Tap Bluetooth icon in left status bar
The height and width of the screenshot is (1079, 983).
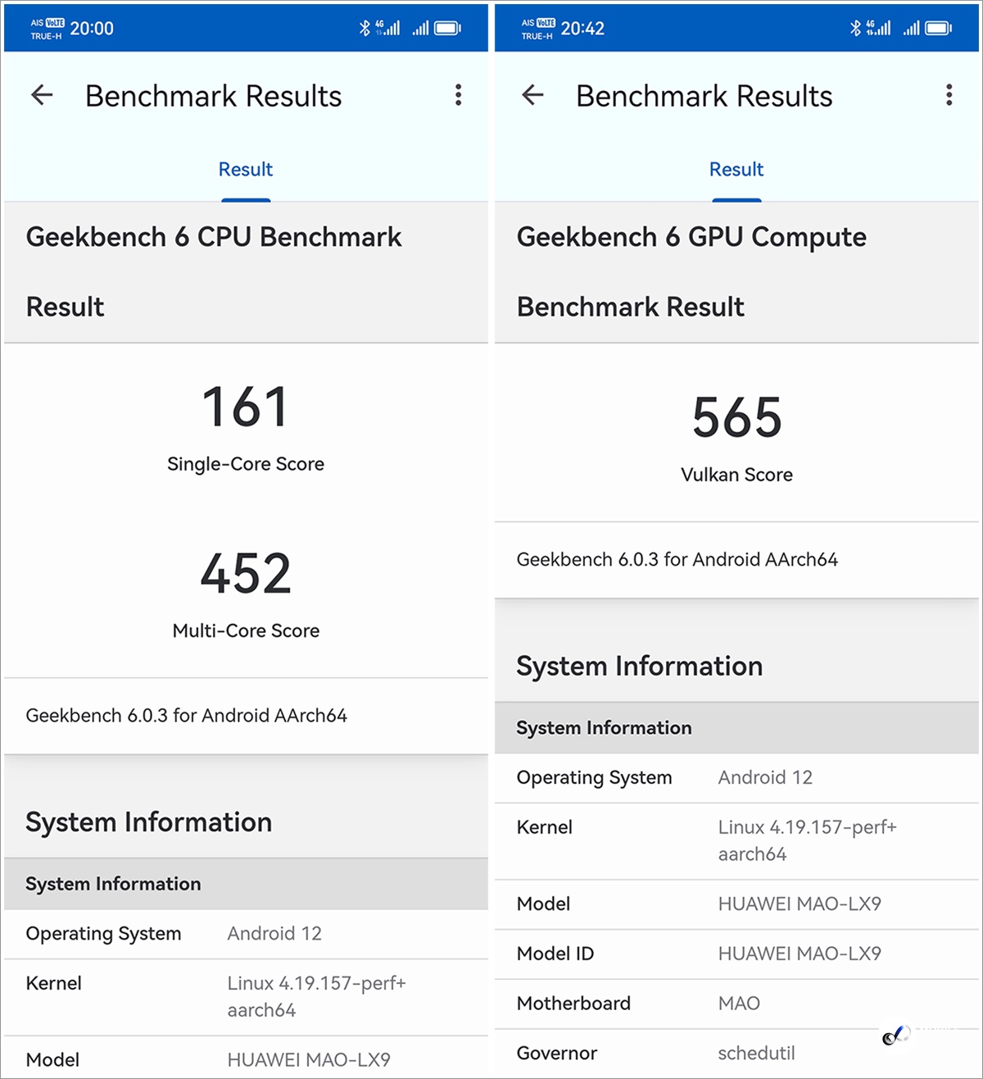click(x=365, y=29)
